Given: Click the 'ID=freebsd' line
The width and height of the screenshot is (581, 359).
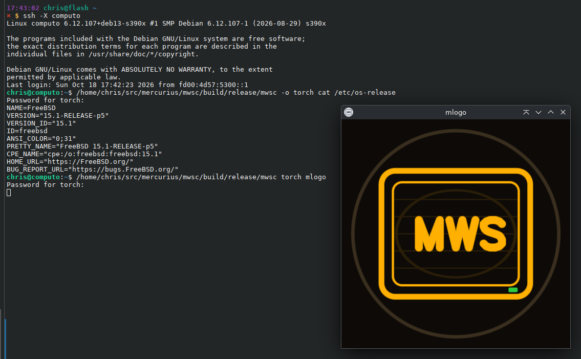Looking at the screenshot, I should click(x=27, y=131).
